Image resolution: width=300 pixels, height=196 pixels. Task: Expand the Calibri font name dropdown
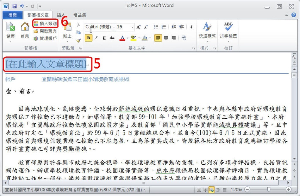tap(114, 27)
